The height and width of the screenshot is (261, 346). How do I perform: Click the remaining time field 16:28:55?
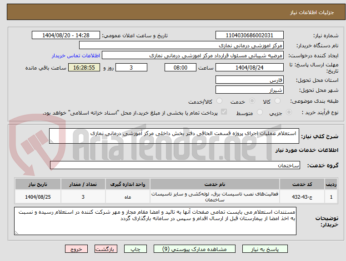point(84,67)
